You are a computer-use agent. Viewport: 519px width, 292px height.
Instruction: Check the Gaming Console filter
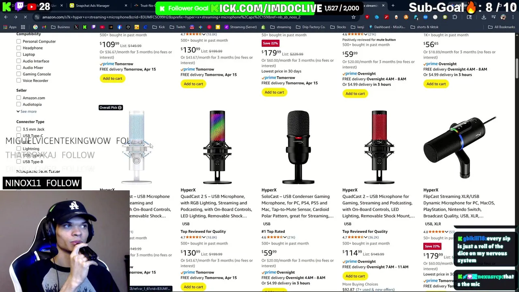pos(19,74)
